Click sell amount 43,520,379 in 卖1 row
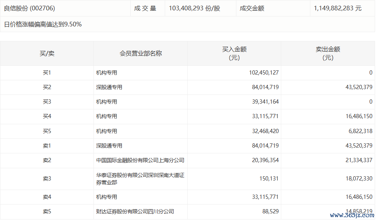Image resolution: width=377 pixels, height=221 pixels. click(359, 146)
